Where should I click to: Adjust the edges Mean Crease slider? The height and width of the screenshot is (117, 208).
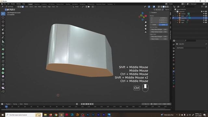coord(159,39)
